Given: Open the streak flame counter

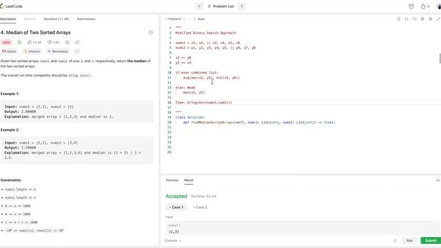Looking at the screenshot, I should (x=425, y=6).
